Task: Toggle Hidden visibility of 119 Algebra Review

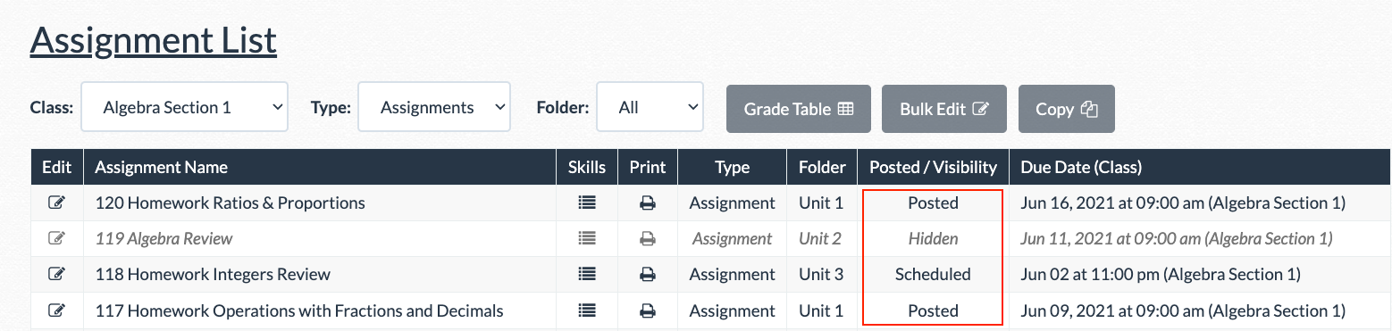Action: [x=933, y=238]
